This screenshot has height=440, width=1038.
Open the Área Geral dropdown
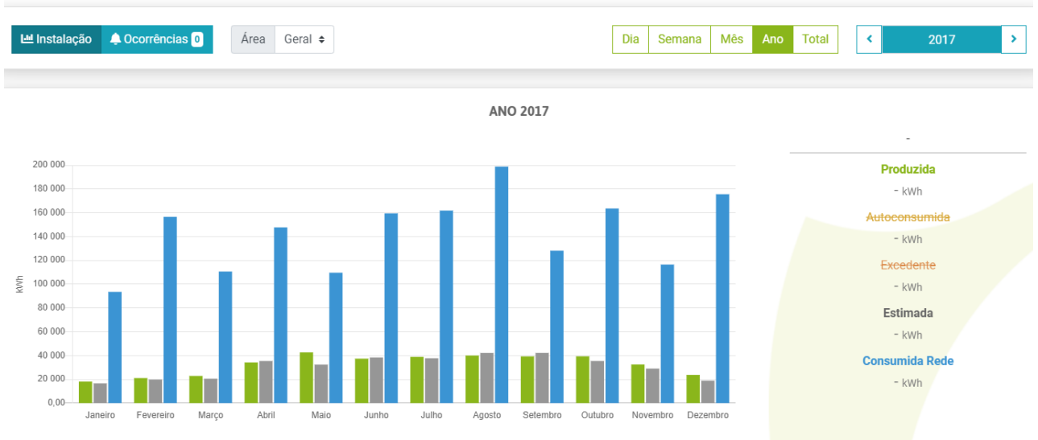304,39
